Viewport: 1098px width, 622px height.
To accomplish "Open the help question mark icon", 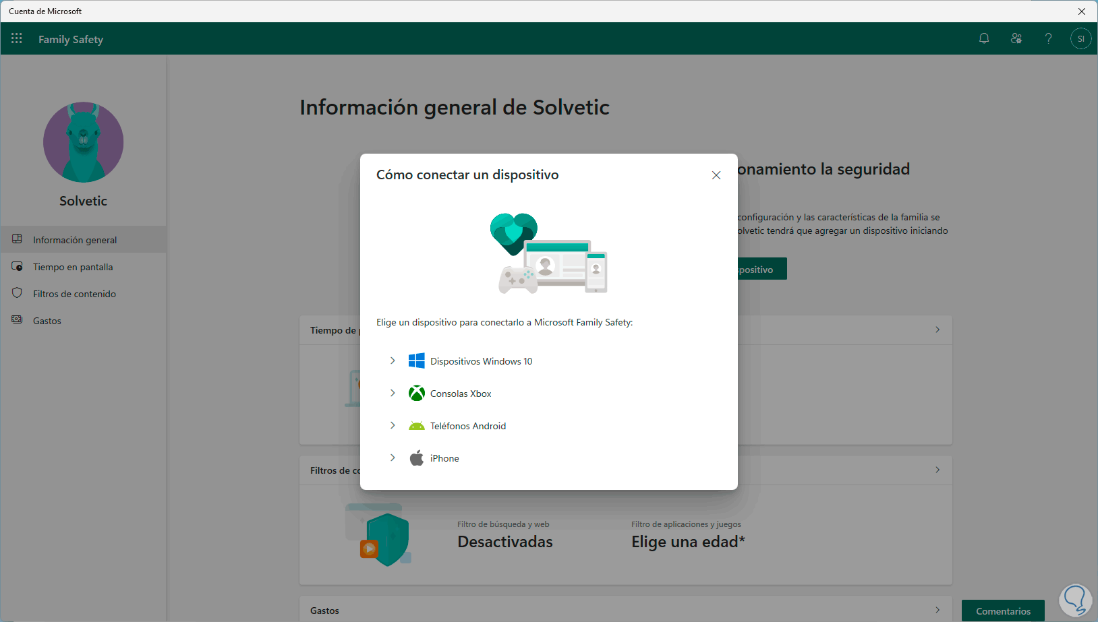I will point(1048,38).
